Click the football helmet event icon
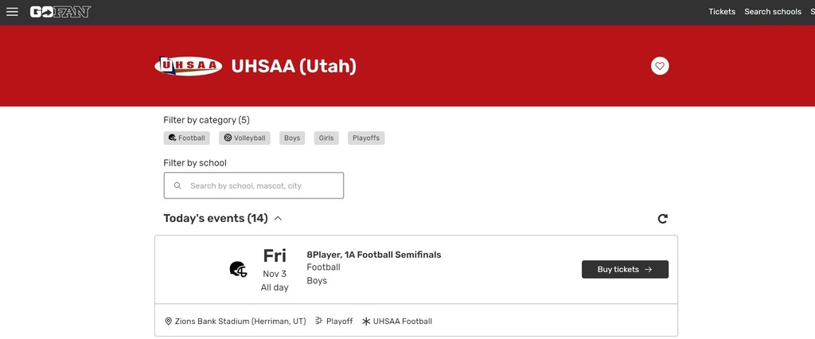The height and width of the screenshot is (339, 815). click(238, 269)
